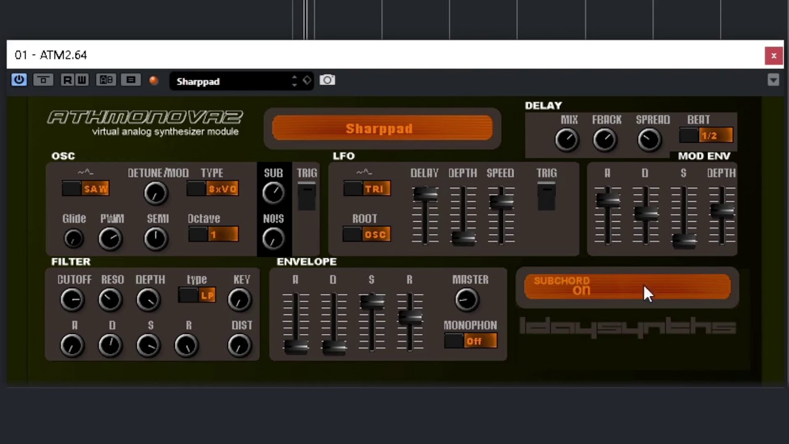The image size is (789, 444).
Task: Adjust the filter DEPTH knob
Action: (149, 300)
